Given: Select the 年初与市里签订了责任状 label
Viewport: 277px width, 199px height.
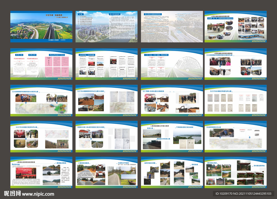Looking at the screenshot, I should tap(57, 55).
